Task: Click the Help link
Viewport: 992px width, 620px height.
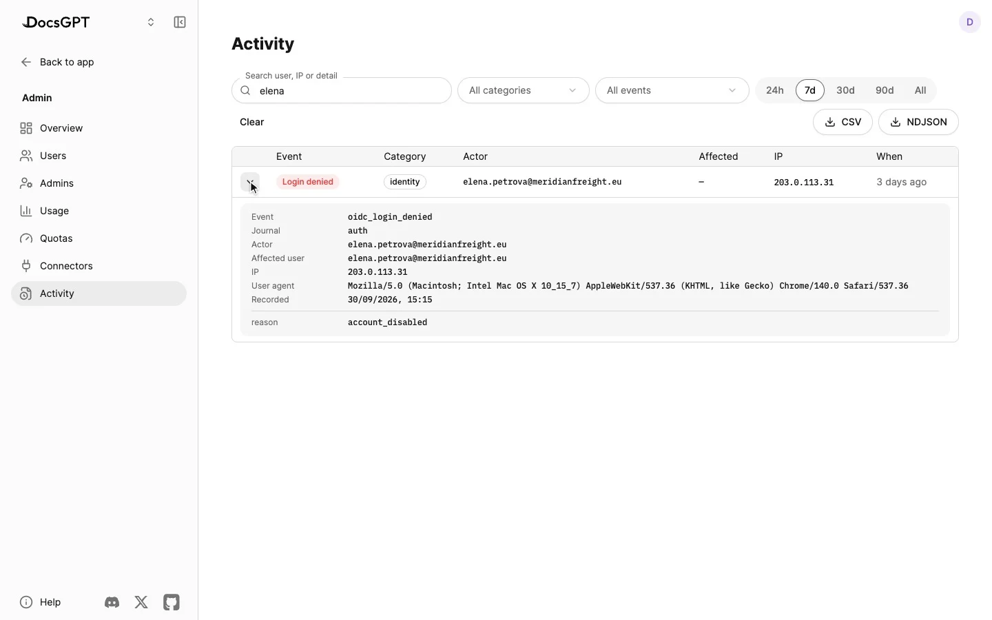Action: (41, 602)
